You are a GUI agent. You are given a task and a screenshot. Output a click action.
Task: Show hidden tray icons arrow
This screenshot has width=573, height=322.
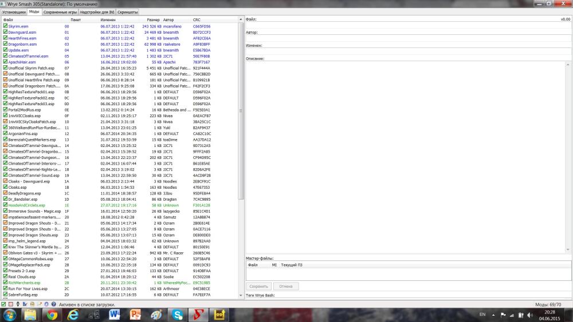[x=493, y=315]
